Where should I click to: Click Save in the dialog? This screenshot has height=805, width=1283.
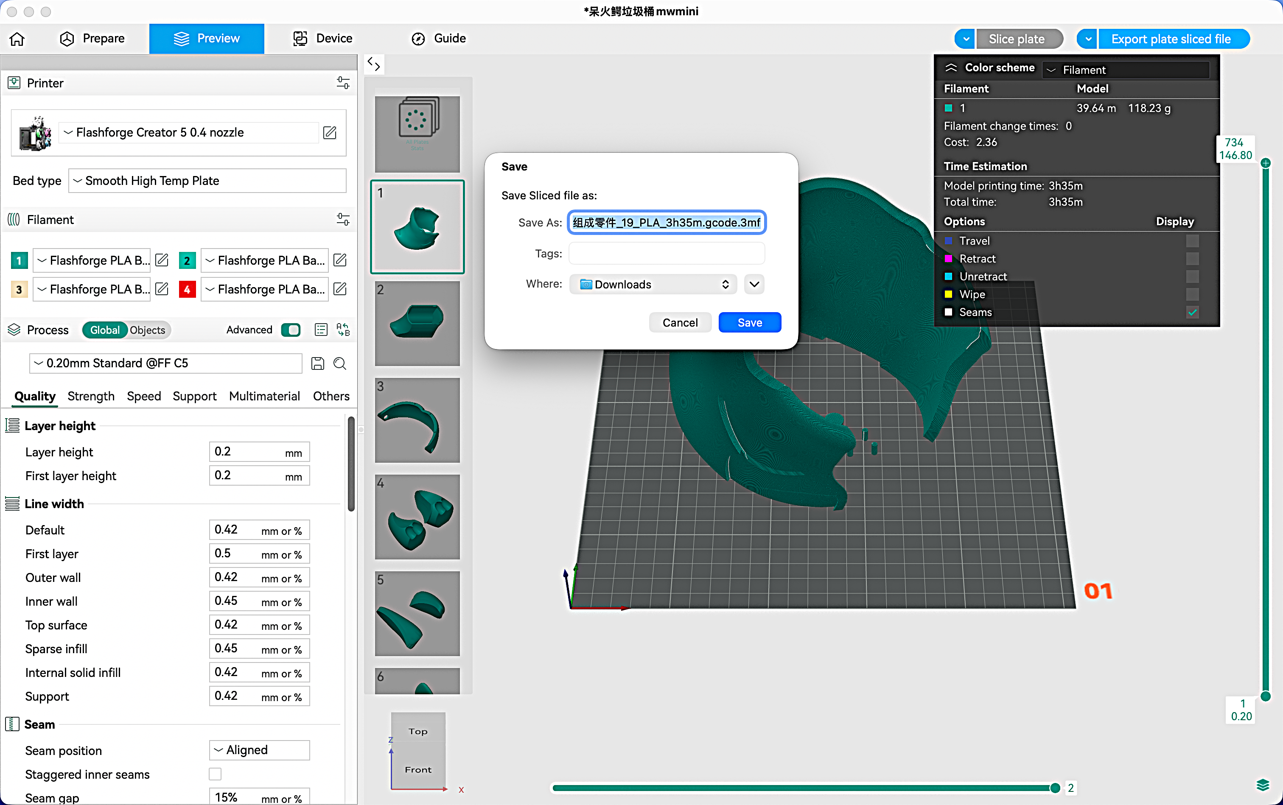click(750, 323)
